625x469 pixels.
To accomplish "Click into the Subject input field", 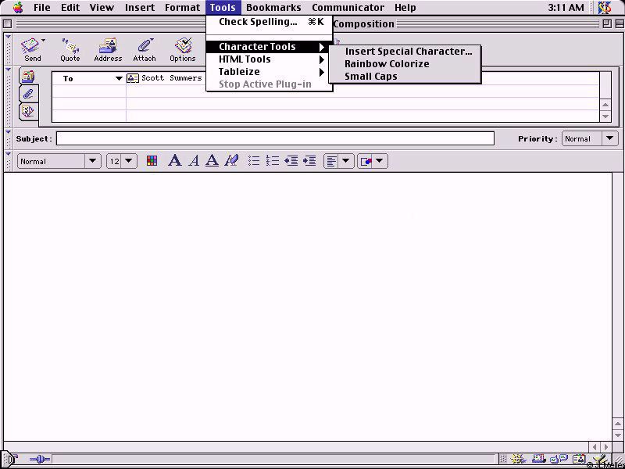I will point(275,139).
